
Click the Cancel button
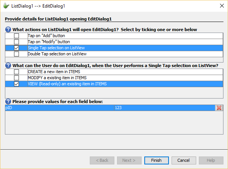coord(184,160)
